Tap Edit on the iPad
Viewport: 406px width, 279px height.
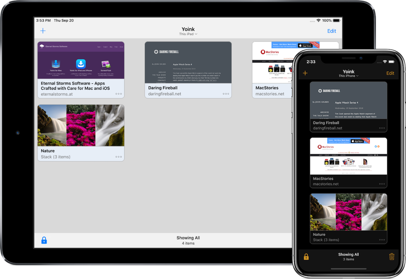332,31
